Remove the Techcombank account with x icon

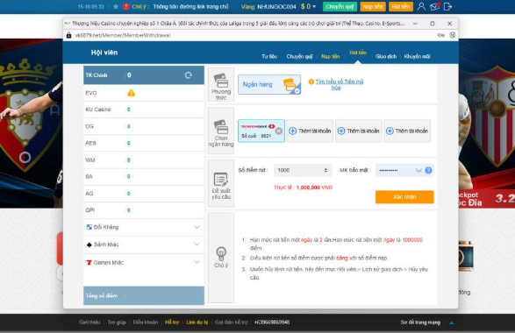[278, 131]
